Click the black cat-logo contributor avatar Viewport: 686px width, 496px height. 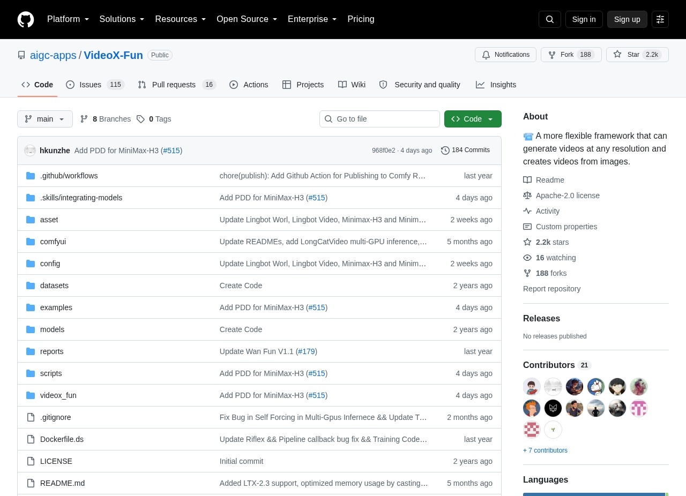(x=553, y=408)
